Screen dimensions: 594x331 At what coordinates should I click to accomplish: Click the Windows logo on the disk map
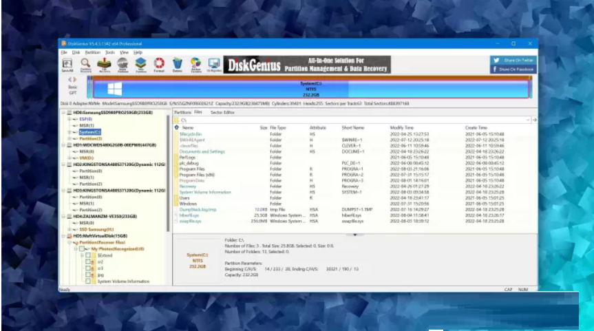(x=114, y=89)
